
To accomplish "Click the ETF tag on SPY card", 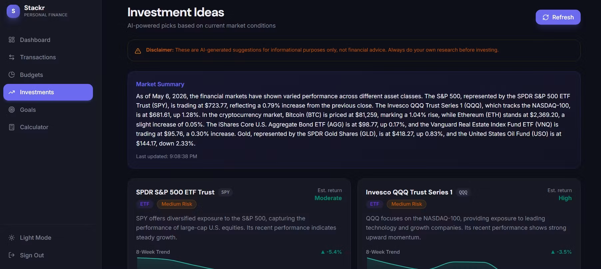I will click(x=145, y=204).
